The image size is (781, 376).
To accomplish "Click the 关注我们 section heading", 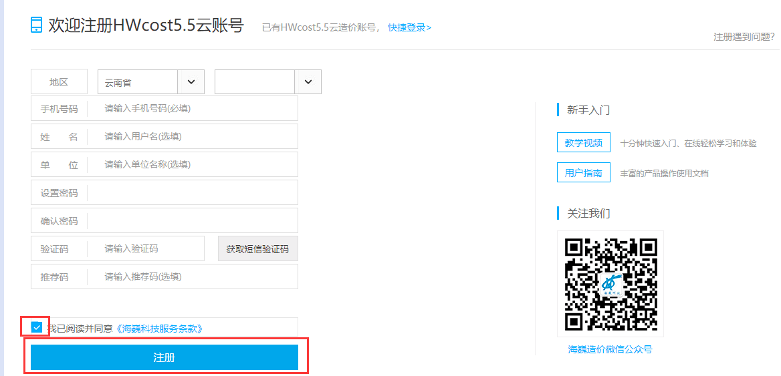I will tap(588, 213).
